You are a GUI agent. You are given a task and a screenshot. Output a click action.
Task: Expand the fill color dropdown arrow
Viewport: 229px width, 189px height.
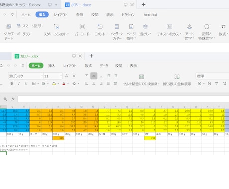pyautogui.click(x=58, y=84)
